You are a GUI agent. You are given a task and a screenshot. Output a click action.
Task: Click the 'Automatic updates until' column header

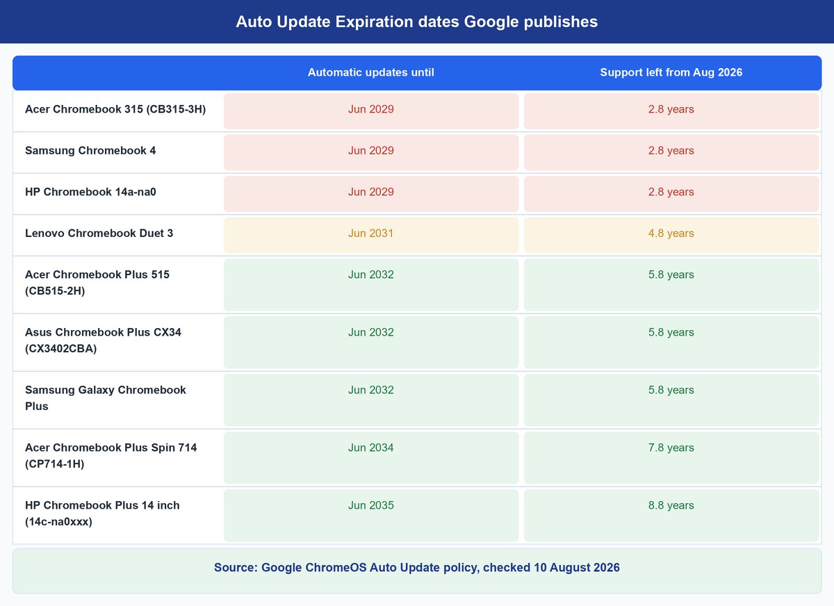[x=371, y=72]
